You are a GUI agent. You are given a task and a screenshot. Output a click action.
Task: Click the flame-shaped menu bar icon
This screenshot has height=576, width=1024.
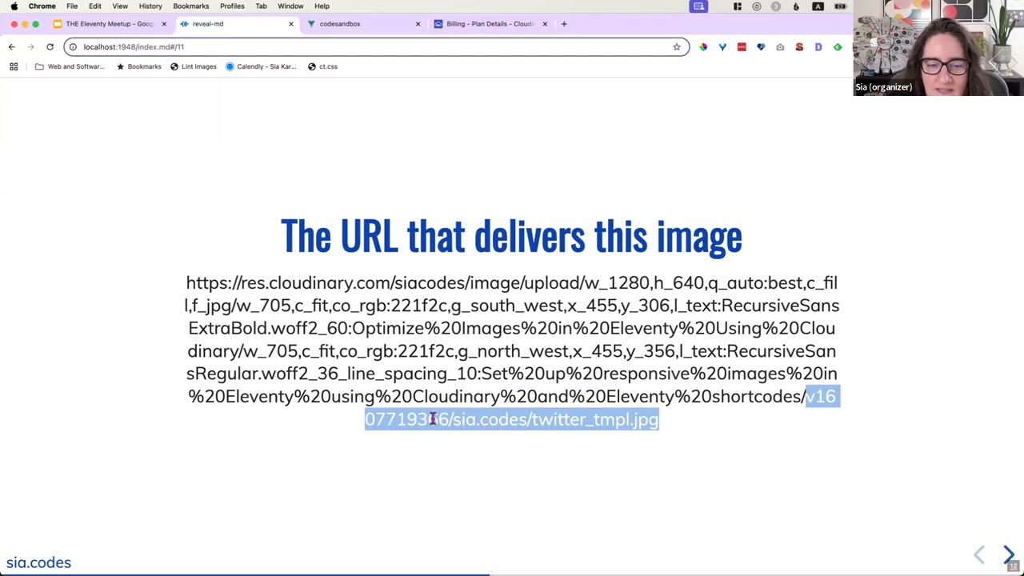point(796,6)
